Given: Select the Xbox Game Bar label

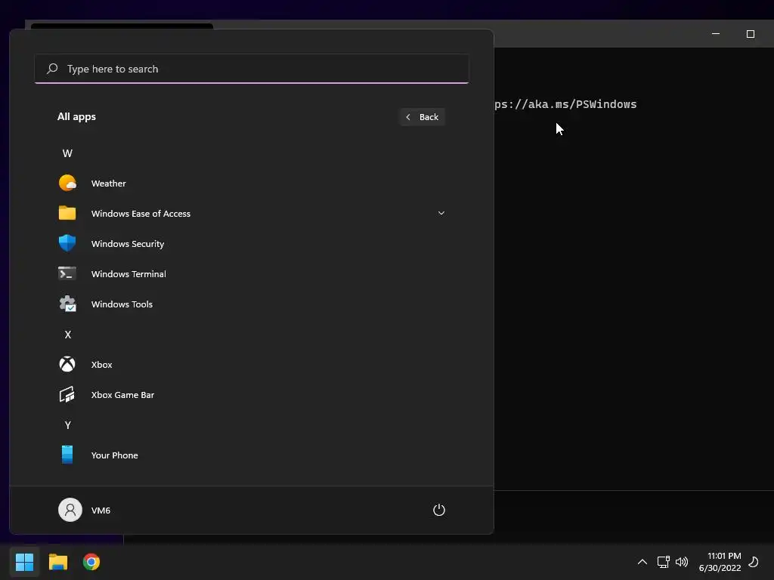Looking at the screenshot, I should [x=122, y=394].
